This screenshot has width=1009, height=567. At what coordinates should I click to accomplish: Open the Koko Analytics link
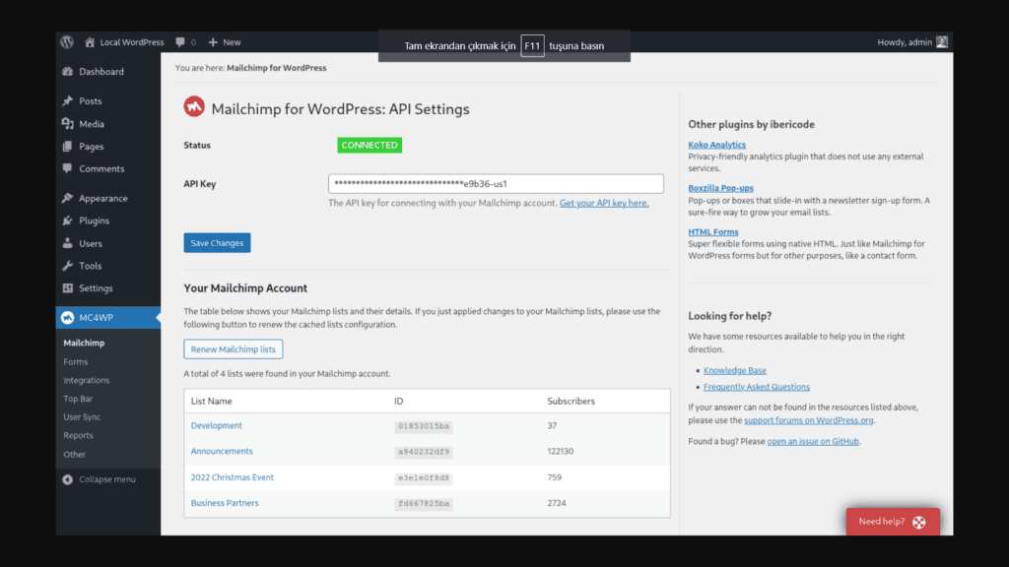pos(716,145)
